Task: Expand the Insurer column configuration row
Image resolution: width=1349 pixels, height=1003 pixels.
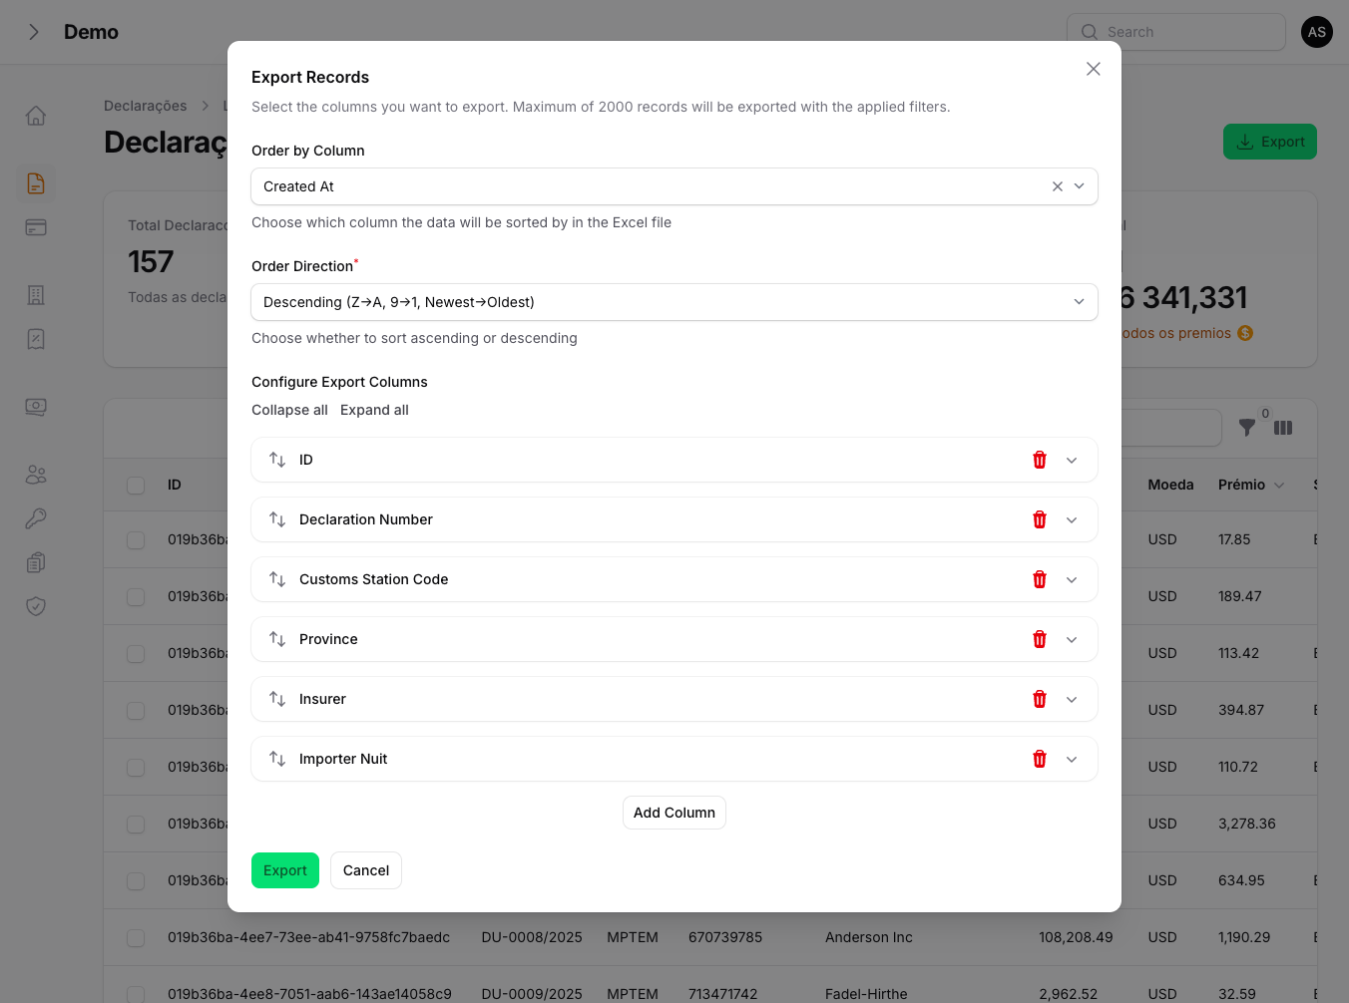Action: (1072, 699)
